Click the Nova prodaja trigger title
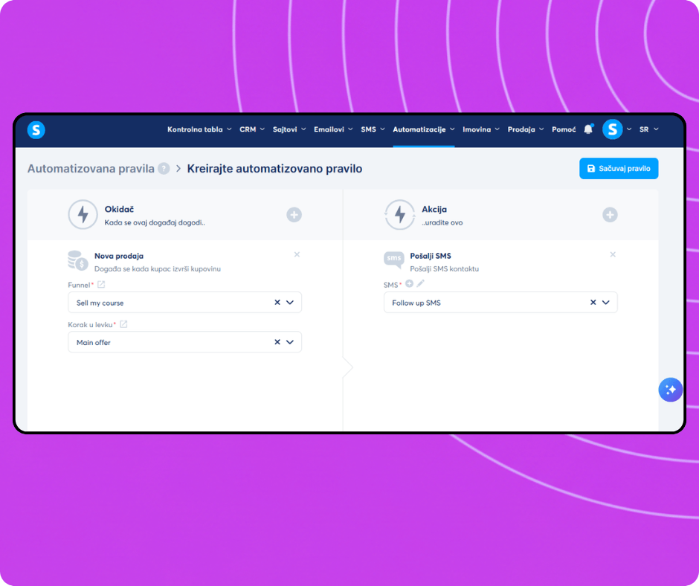The image size is (699, 586). [x=118, y=256]
